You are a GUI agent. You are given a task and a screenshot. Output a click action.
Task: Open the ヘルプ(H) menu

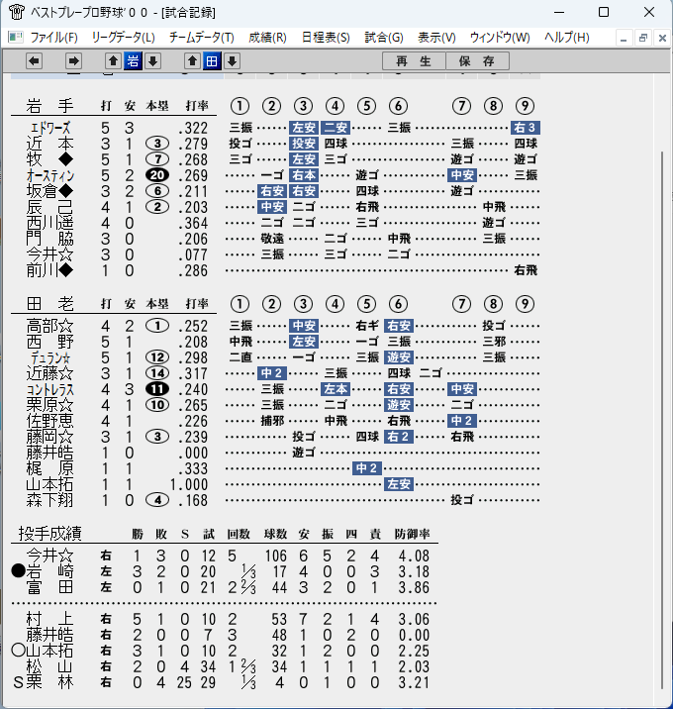[x=567, y=37]
